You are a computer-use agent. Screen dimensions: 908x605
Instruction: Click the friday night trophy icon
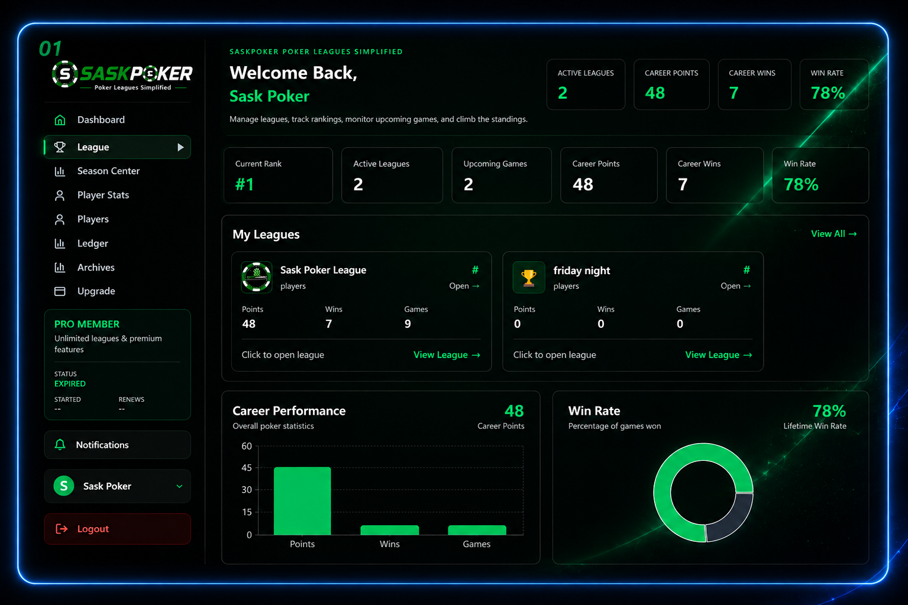[529, 277]
